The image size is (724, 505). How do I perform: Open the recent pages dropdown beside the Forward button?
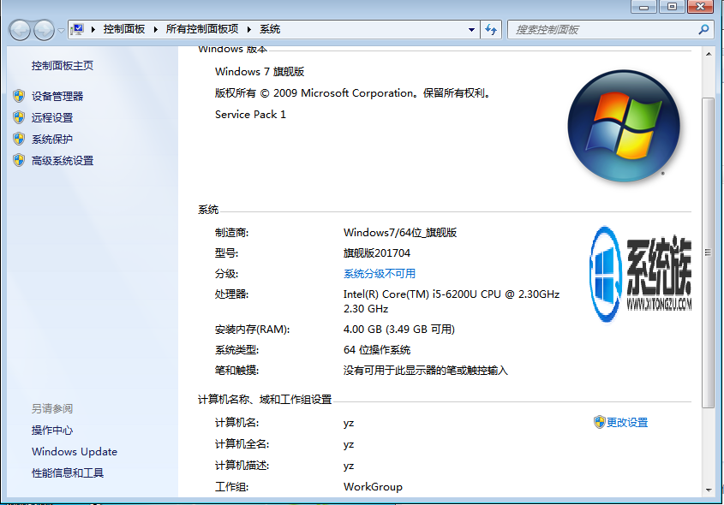coord(61,31)
